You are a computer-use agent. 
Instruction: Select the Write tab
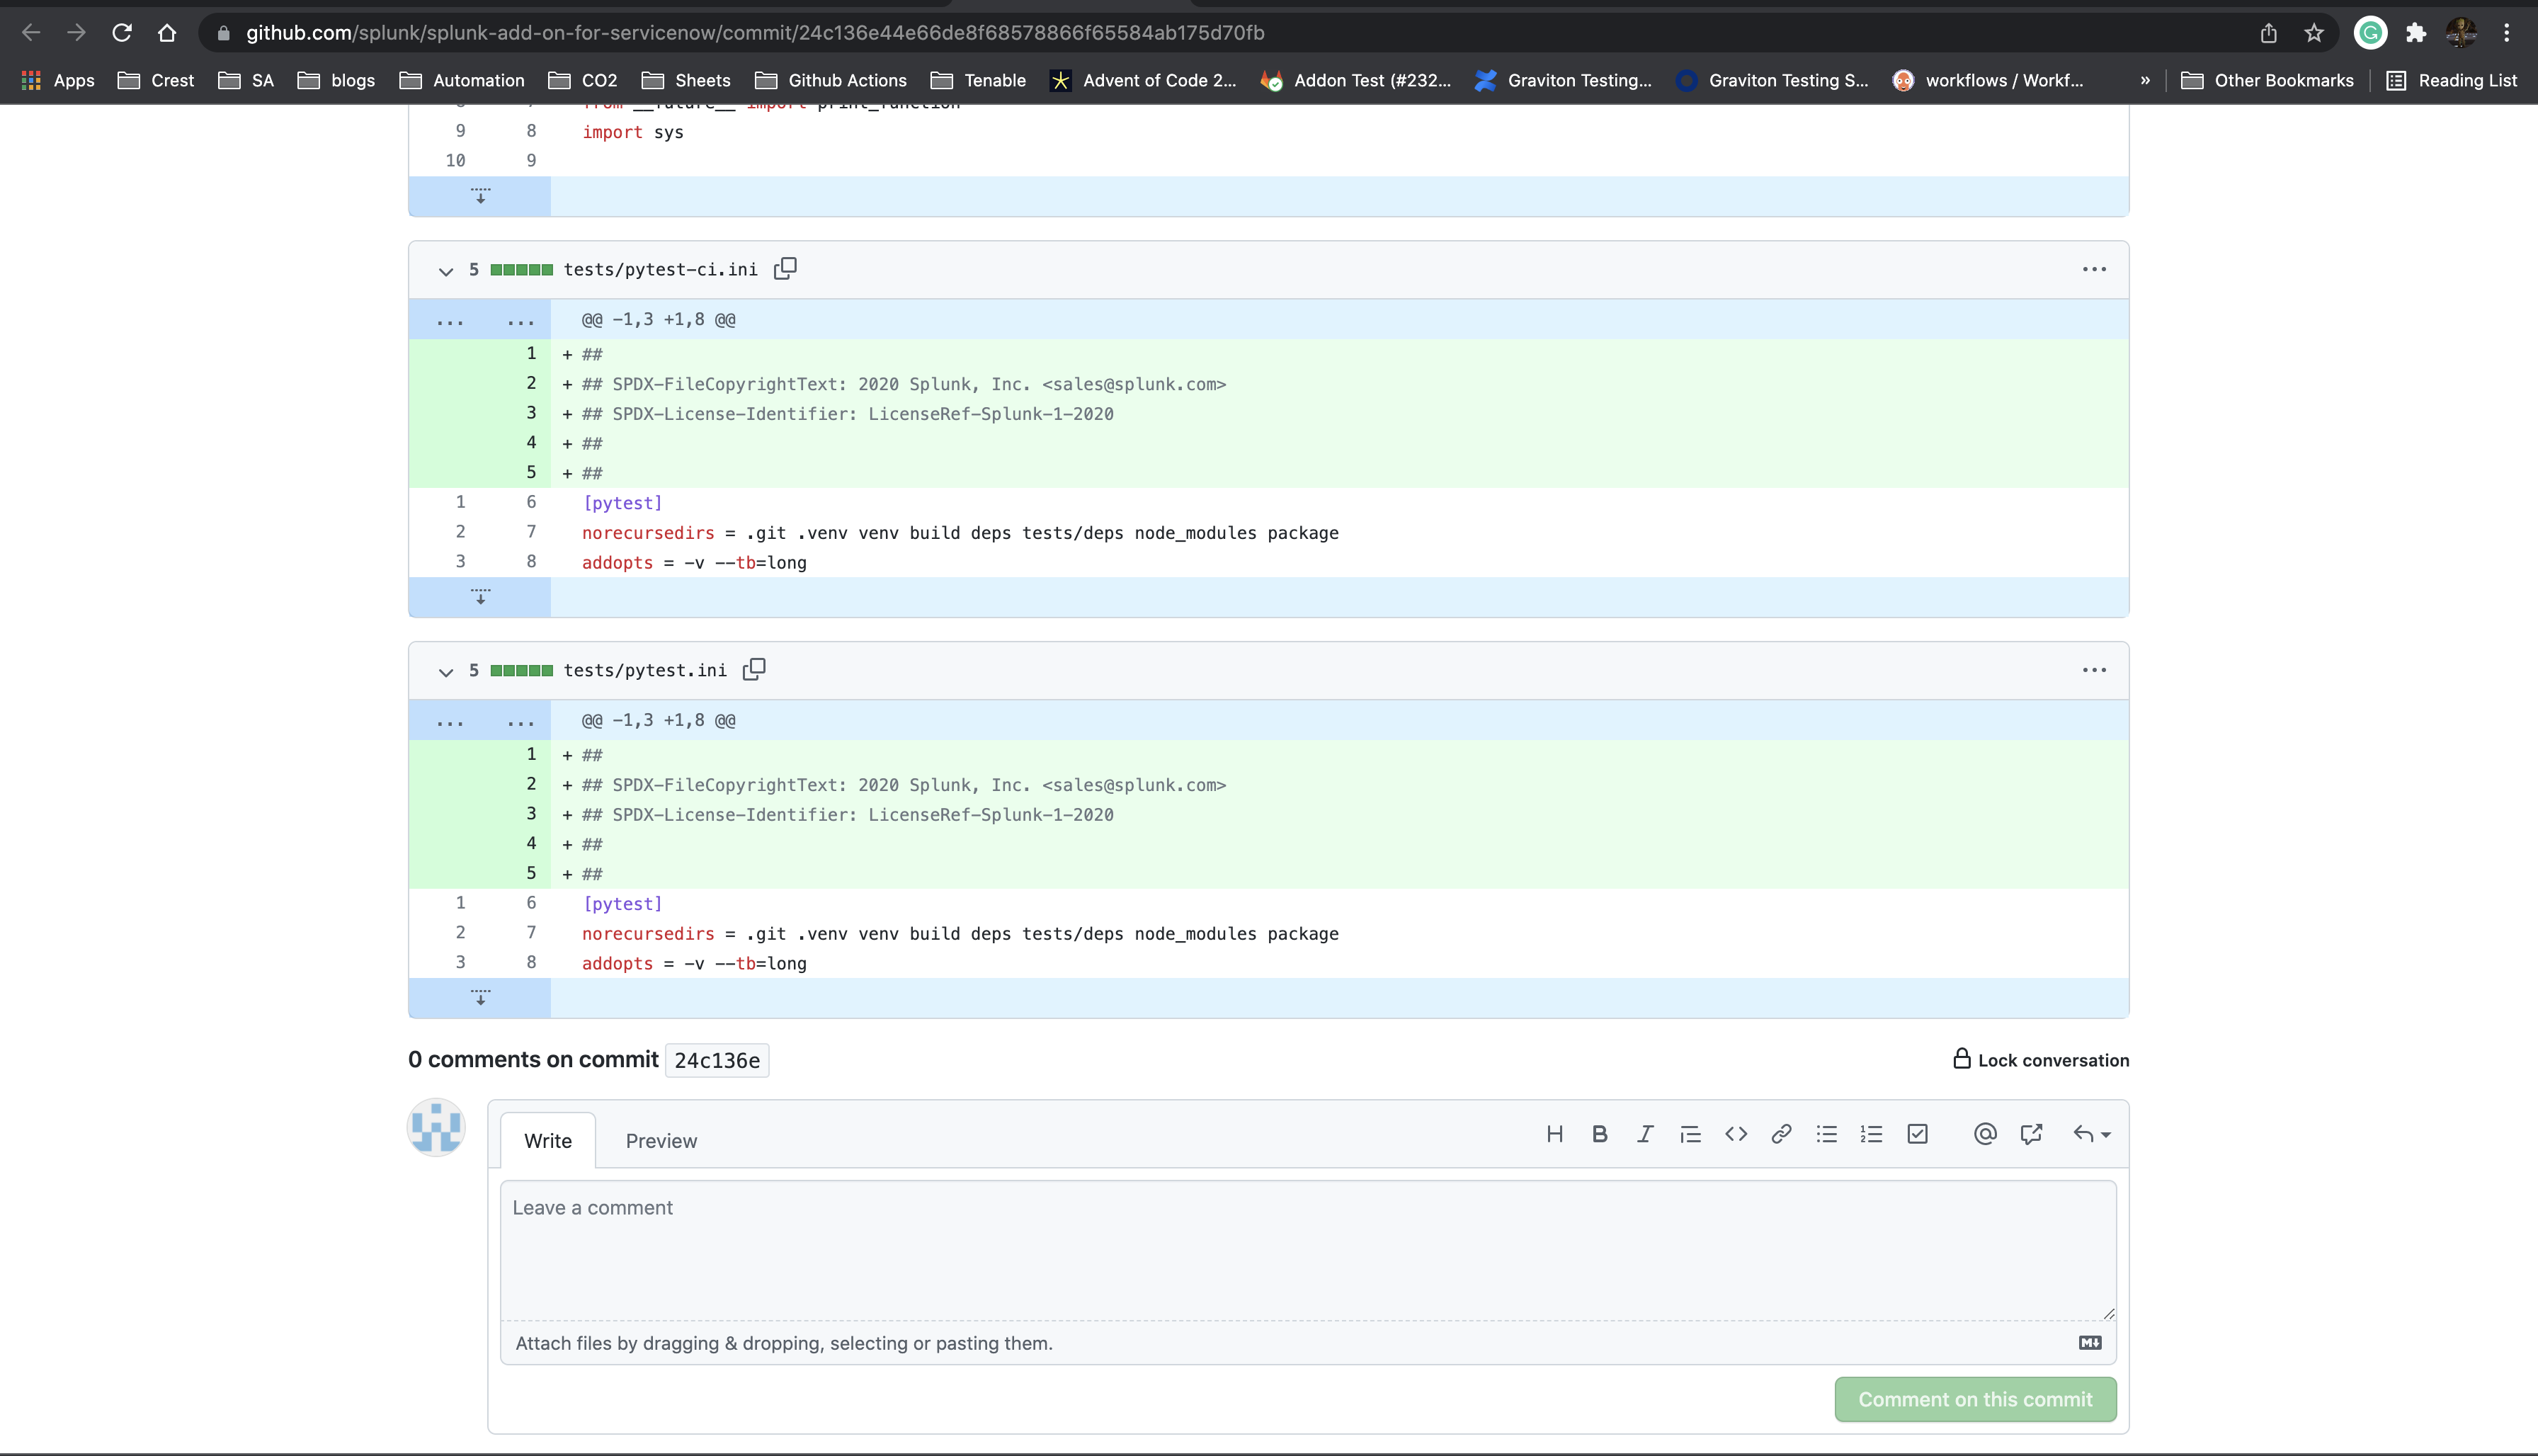pos(548,1141)
